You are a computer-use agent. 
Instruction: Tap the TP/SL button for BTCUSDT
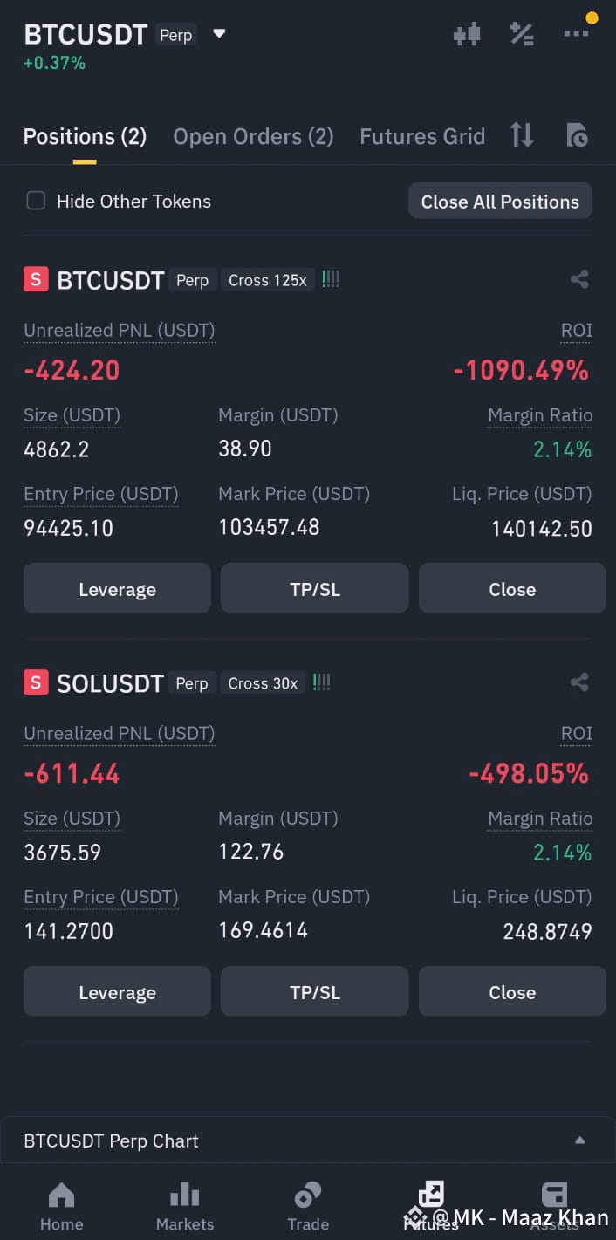coord(314,589)
